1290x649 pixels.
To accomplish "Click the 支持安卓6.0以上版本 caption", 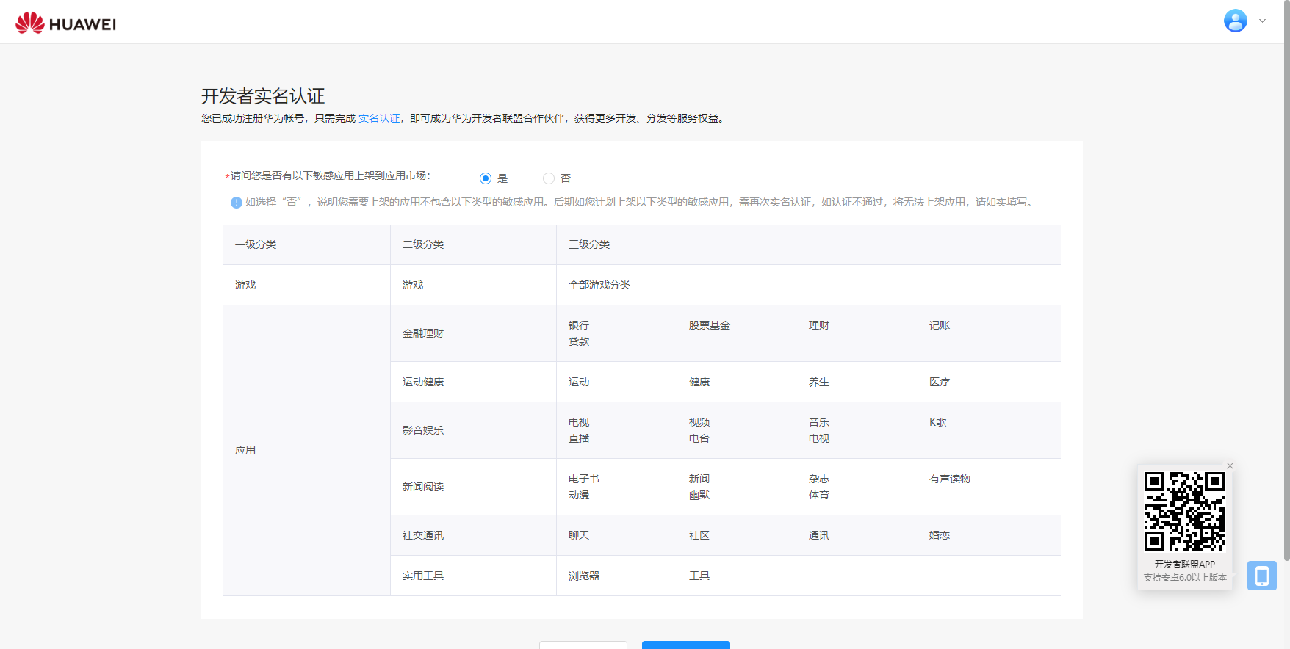I will [x=1185, y=578].
